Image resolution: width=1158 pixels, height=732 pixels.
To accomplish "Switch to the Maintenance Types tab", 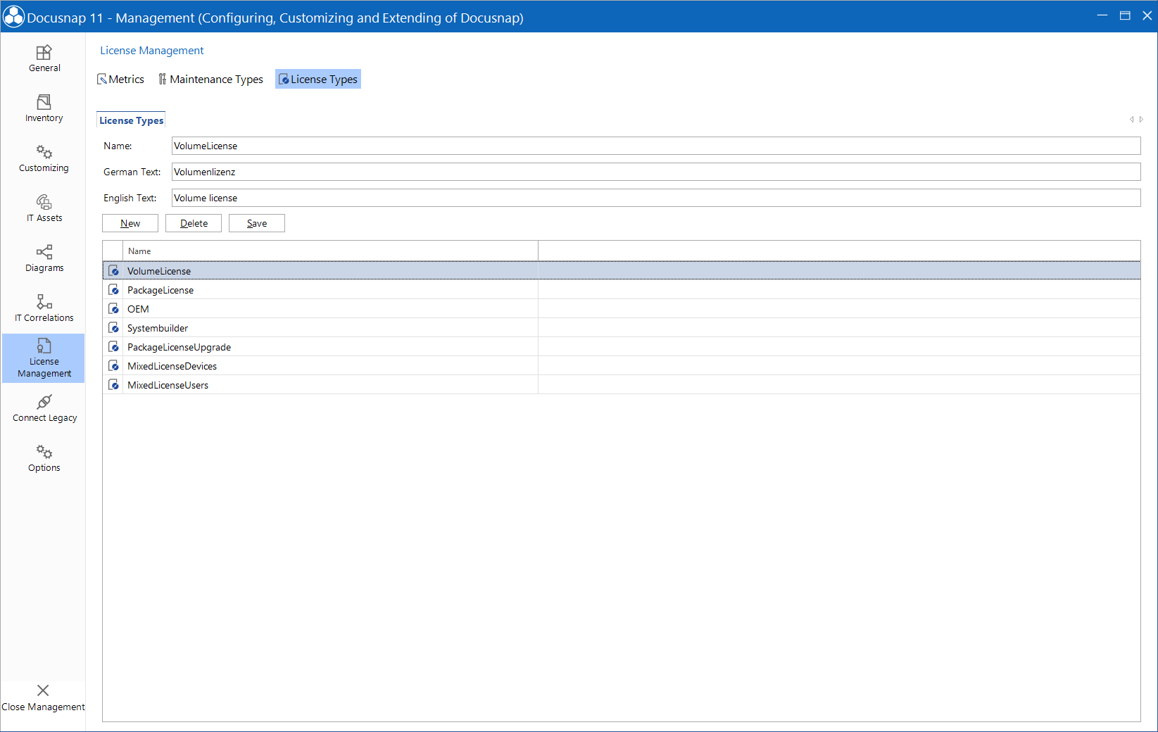I will point(210,79).
